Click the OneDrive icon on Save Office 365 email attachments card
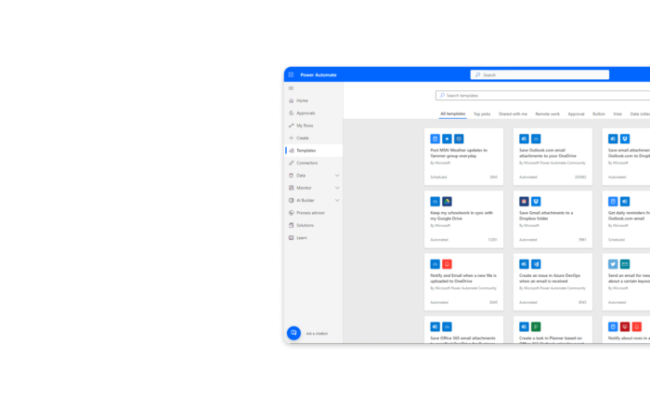This screenshot has width=650, height=410. [447, 326]
